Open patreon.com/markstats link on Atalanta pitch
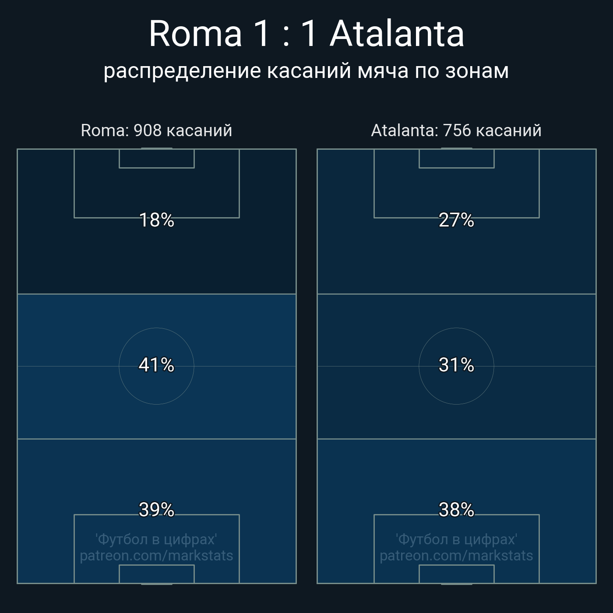The width and height of the screenshot is (613, 613). [456, 556]
